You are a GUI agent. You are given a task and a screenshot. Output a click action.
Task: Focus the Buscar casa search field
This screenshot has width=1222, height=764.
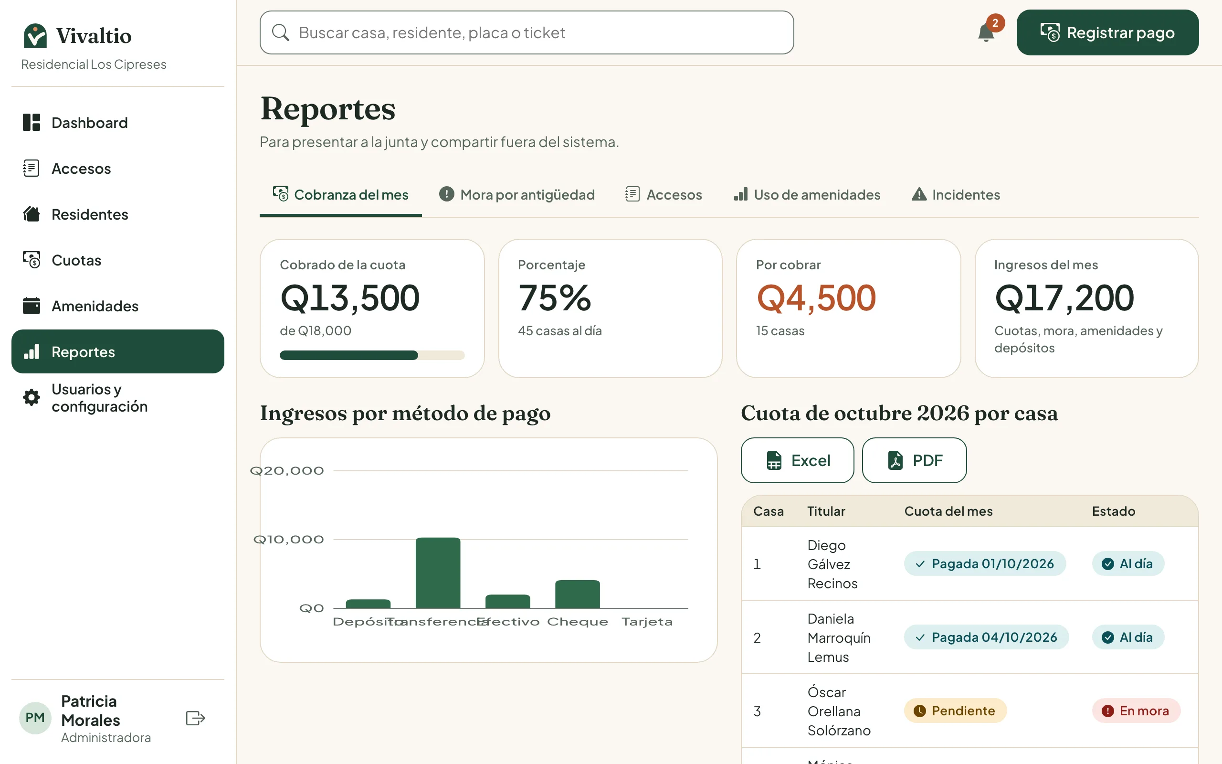(527, 32)
